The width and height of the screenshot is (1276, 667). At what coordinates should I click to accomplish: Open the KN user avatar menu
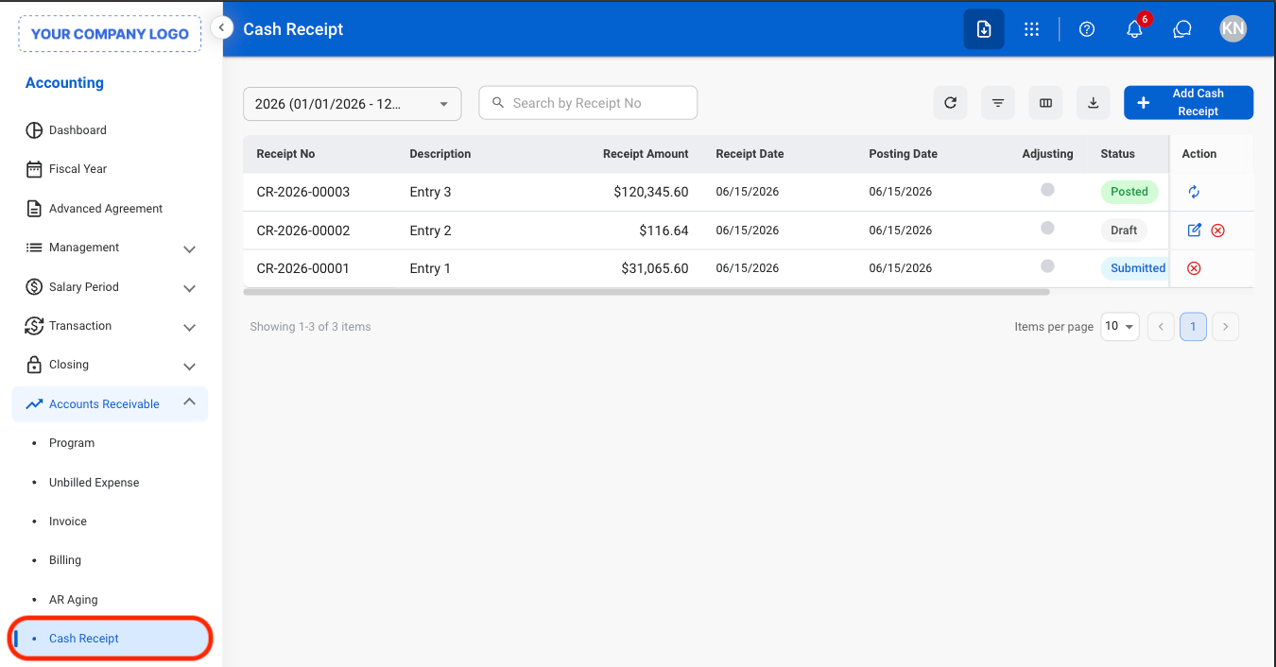pos(1233,29)
